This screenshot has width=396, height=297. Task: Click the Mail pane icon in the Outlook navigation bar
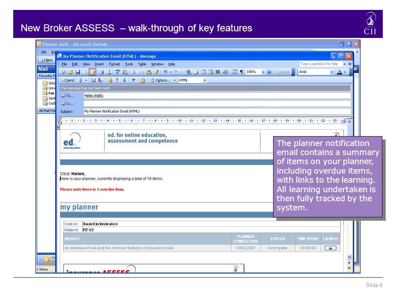coord(47,259)
